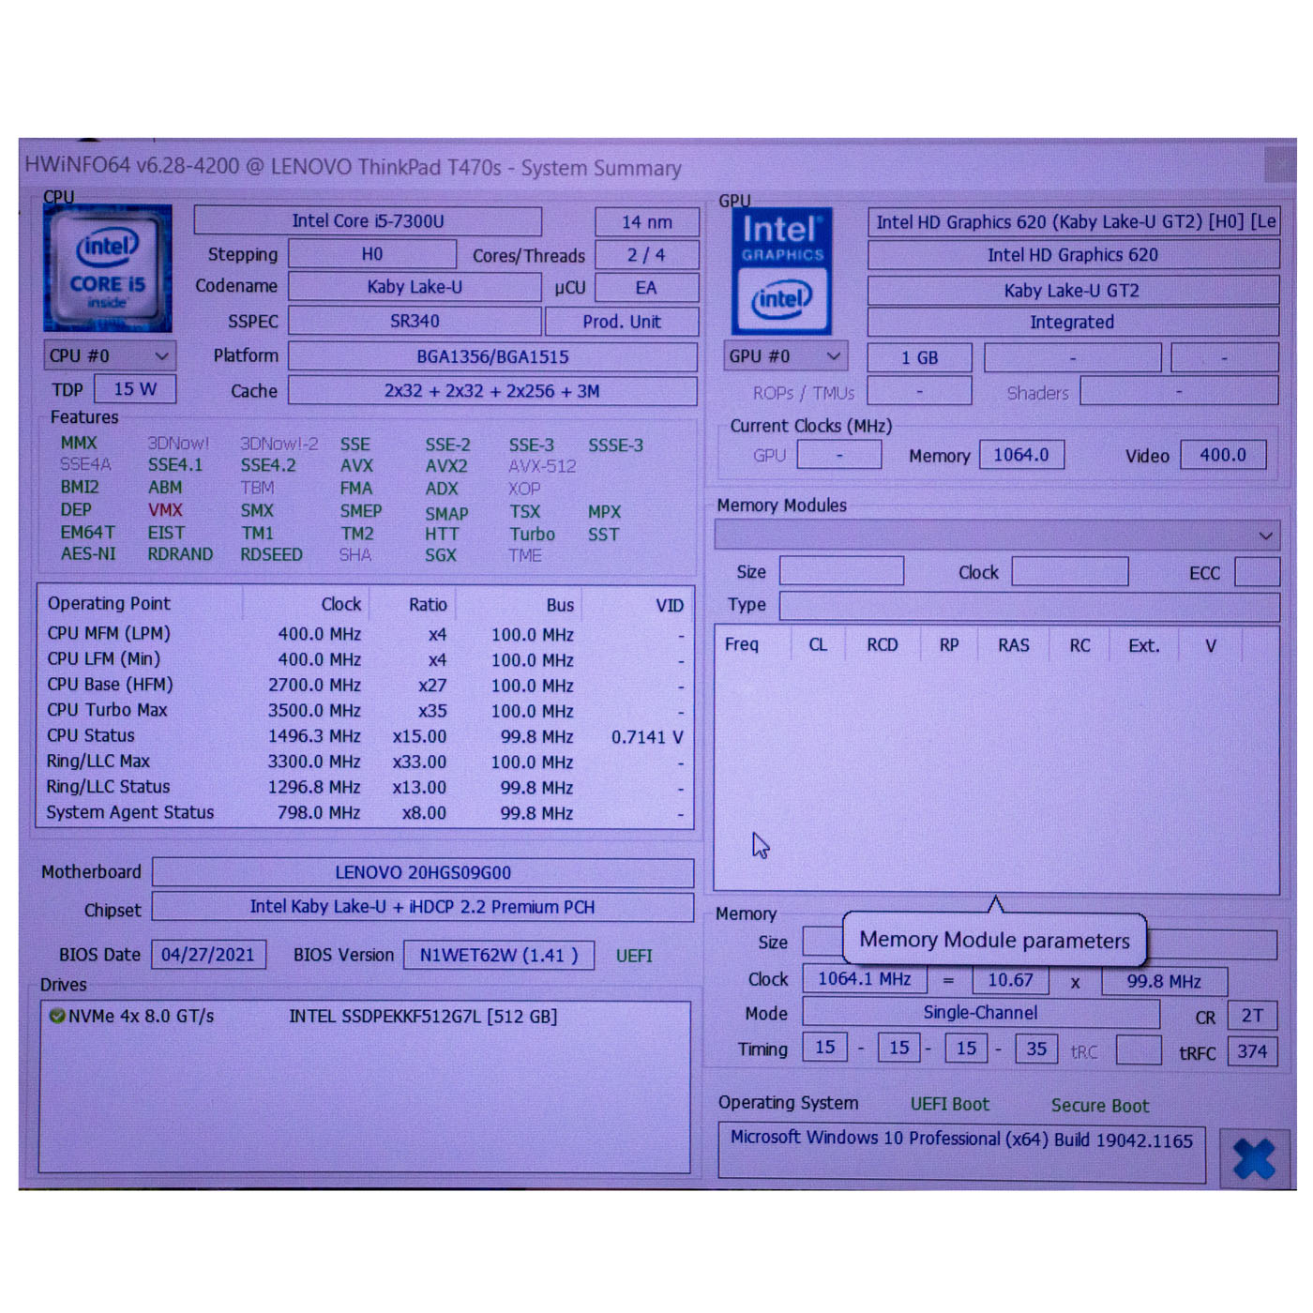Click the Operating Point column header
This screenshot has width=1313, height=1313.
(x=109, y=603)
